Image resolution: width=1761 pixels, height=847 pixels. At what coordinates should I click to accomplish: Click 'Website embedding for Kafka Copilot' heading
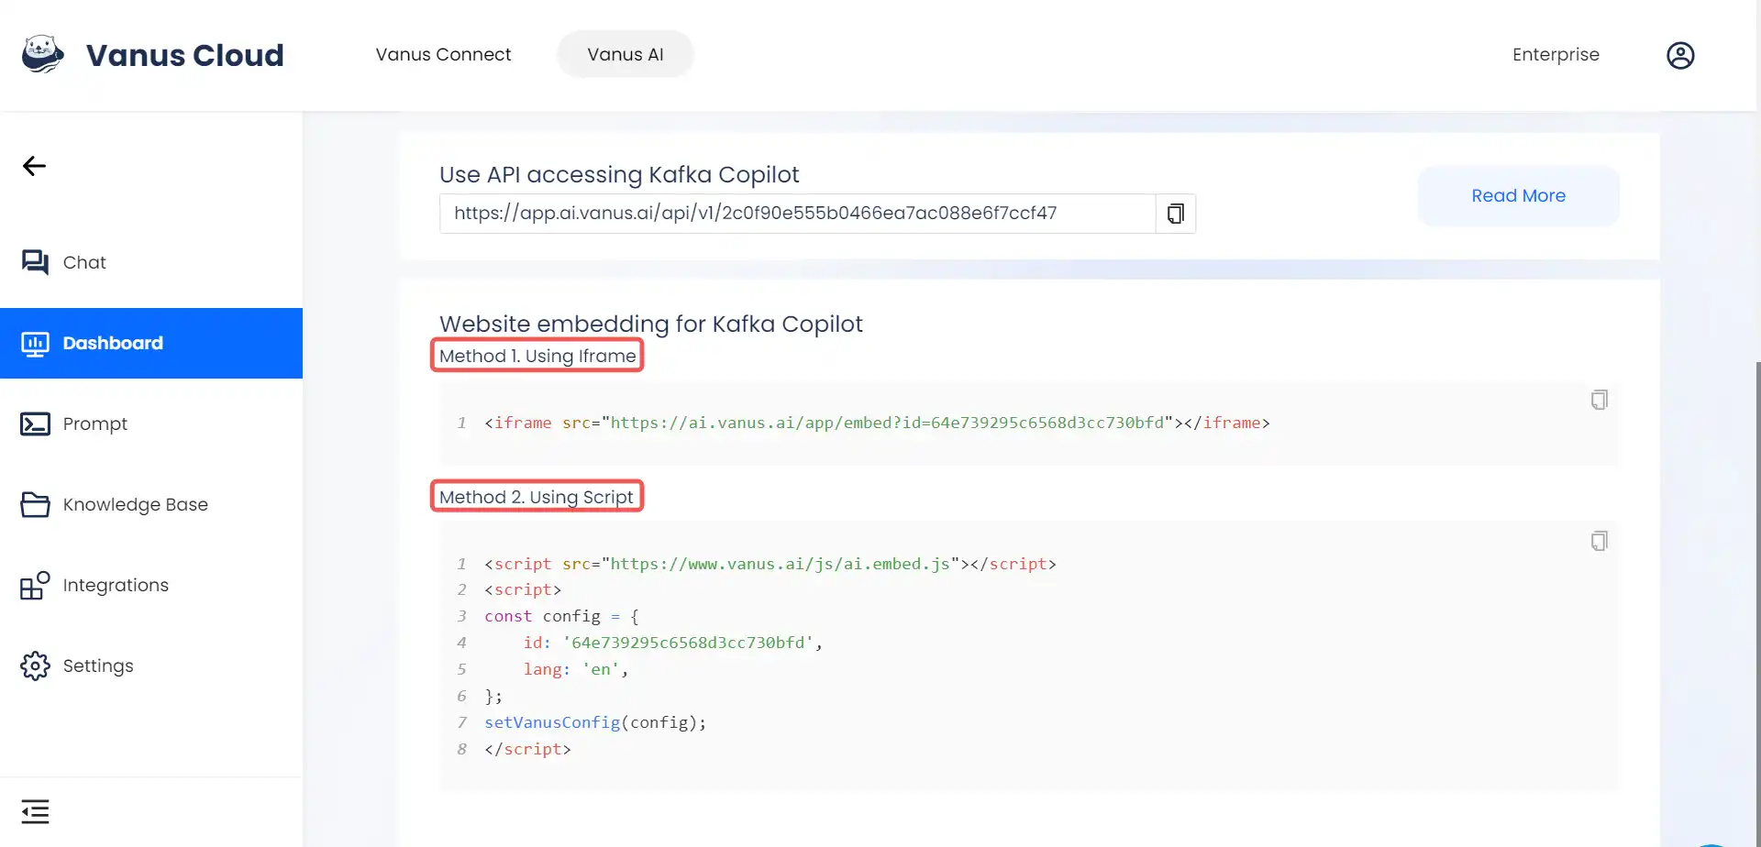pos(651,324)
